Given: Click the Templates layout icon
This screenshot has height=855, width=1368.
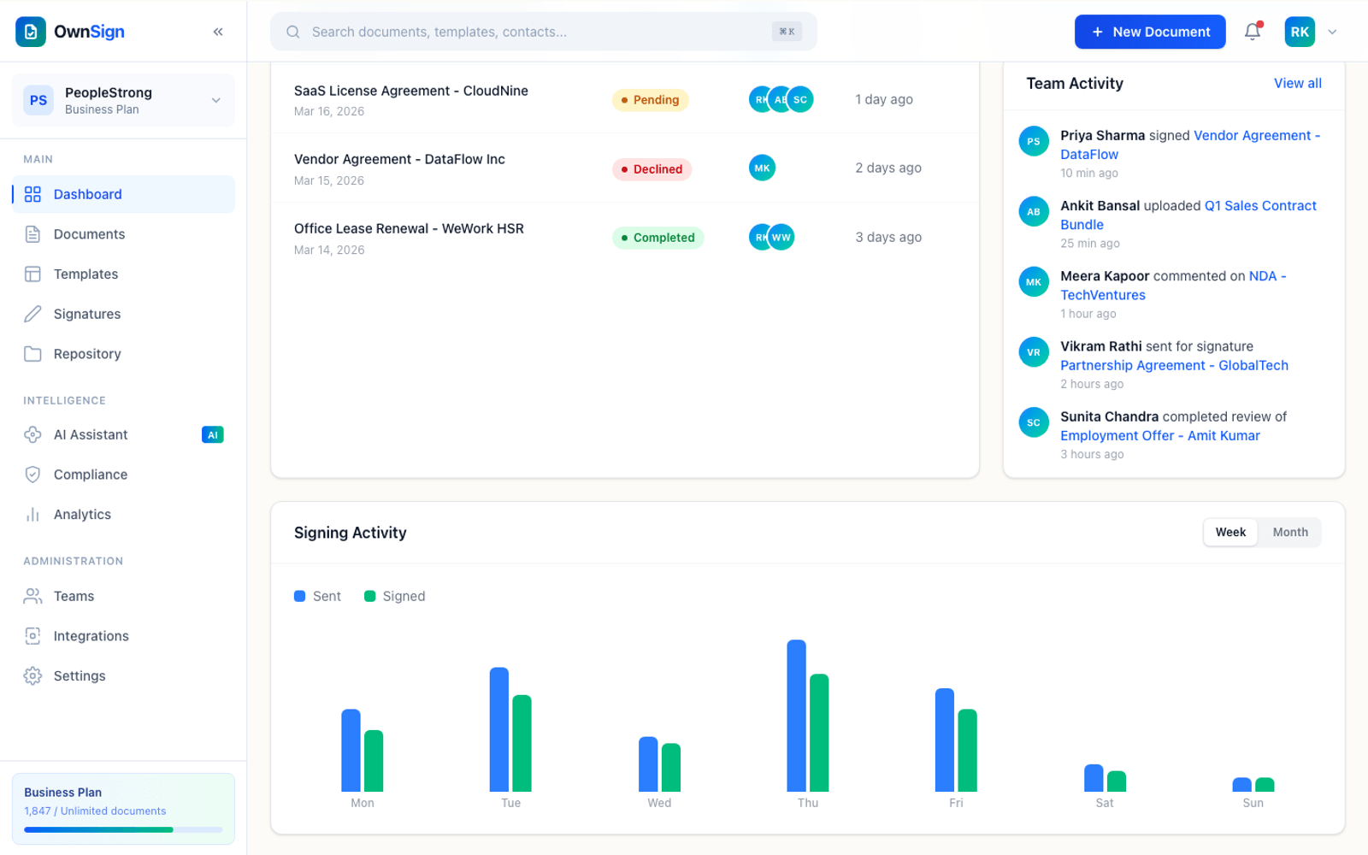Looking at the screenshot, I should coord(32,274).
